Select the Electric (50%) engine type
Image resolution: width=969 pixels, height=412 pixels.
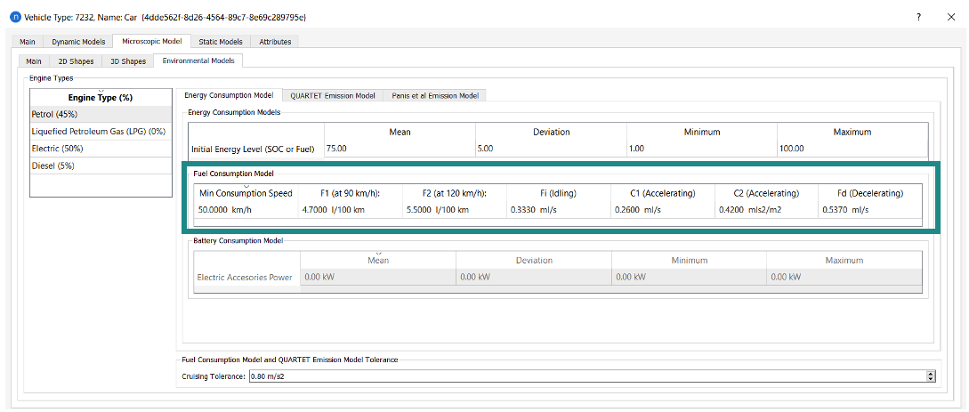101,149
